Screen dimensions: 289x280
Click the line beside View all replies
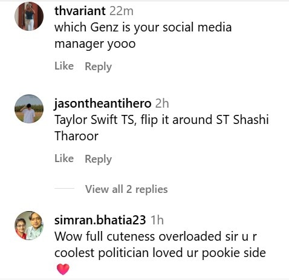pos(64,188)
